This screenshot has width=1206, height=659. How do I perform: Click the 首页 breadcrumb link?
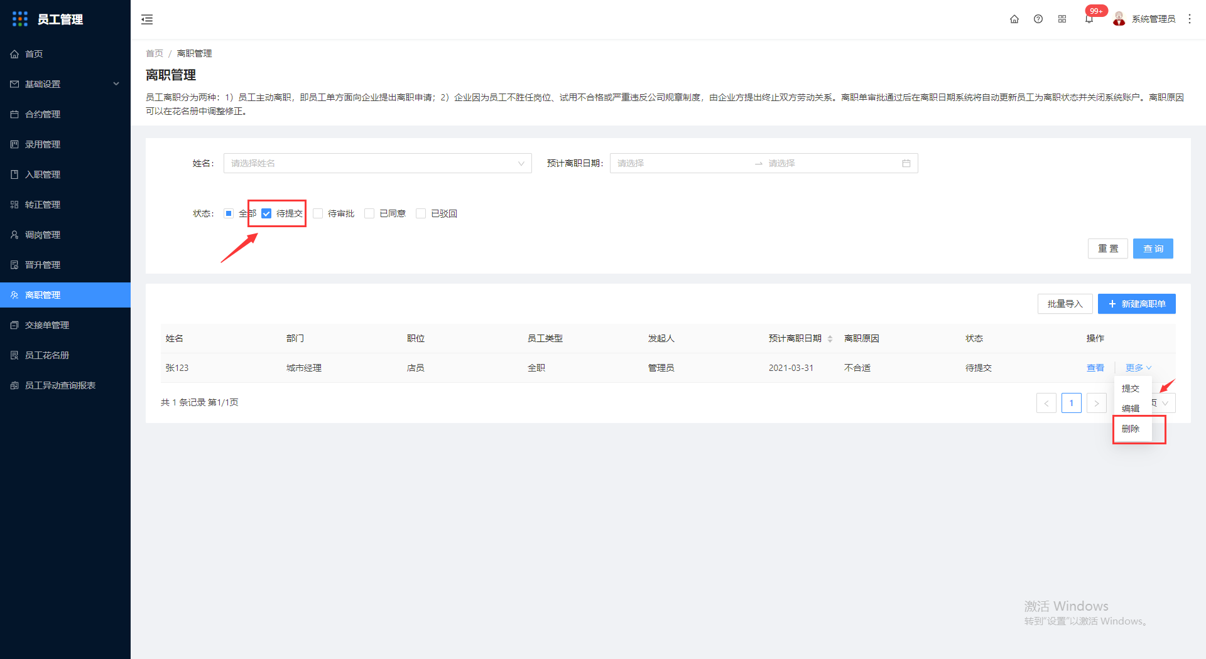point(155,53)
